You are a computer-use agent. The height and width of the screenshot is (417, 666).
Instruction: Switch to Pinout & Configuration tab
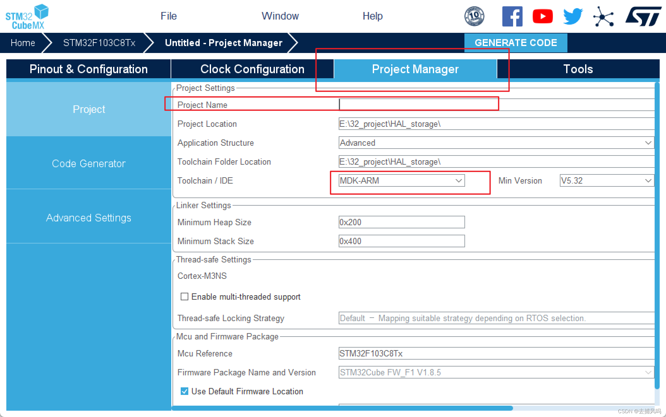(88, 69)
